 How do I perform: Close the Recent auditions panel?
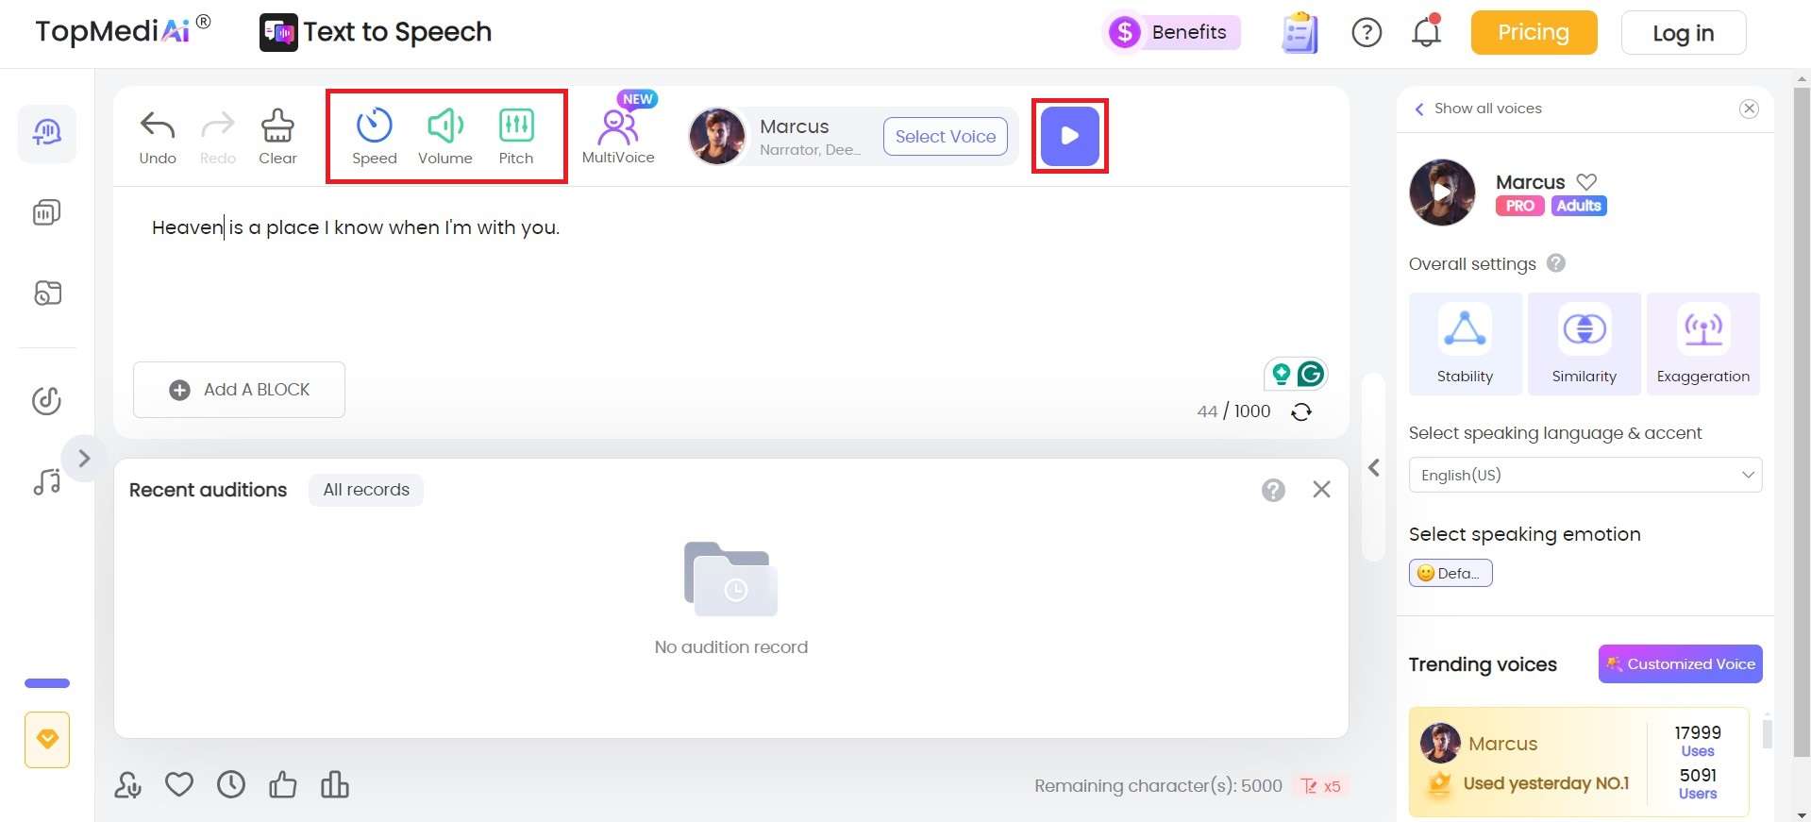1321,489
